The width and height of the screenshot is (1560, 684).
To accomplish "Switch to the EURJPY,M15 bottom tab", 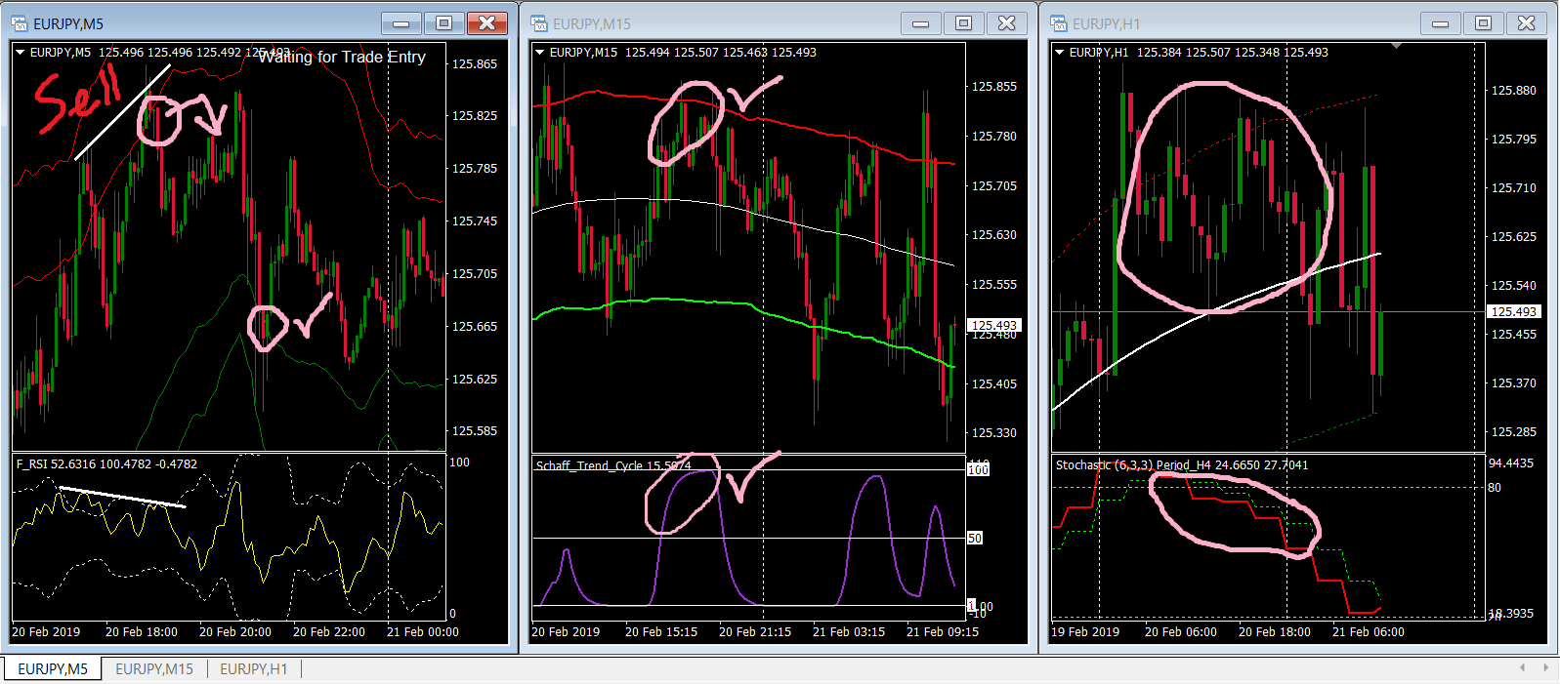I will 154,668.
